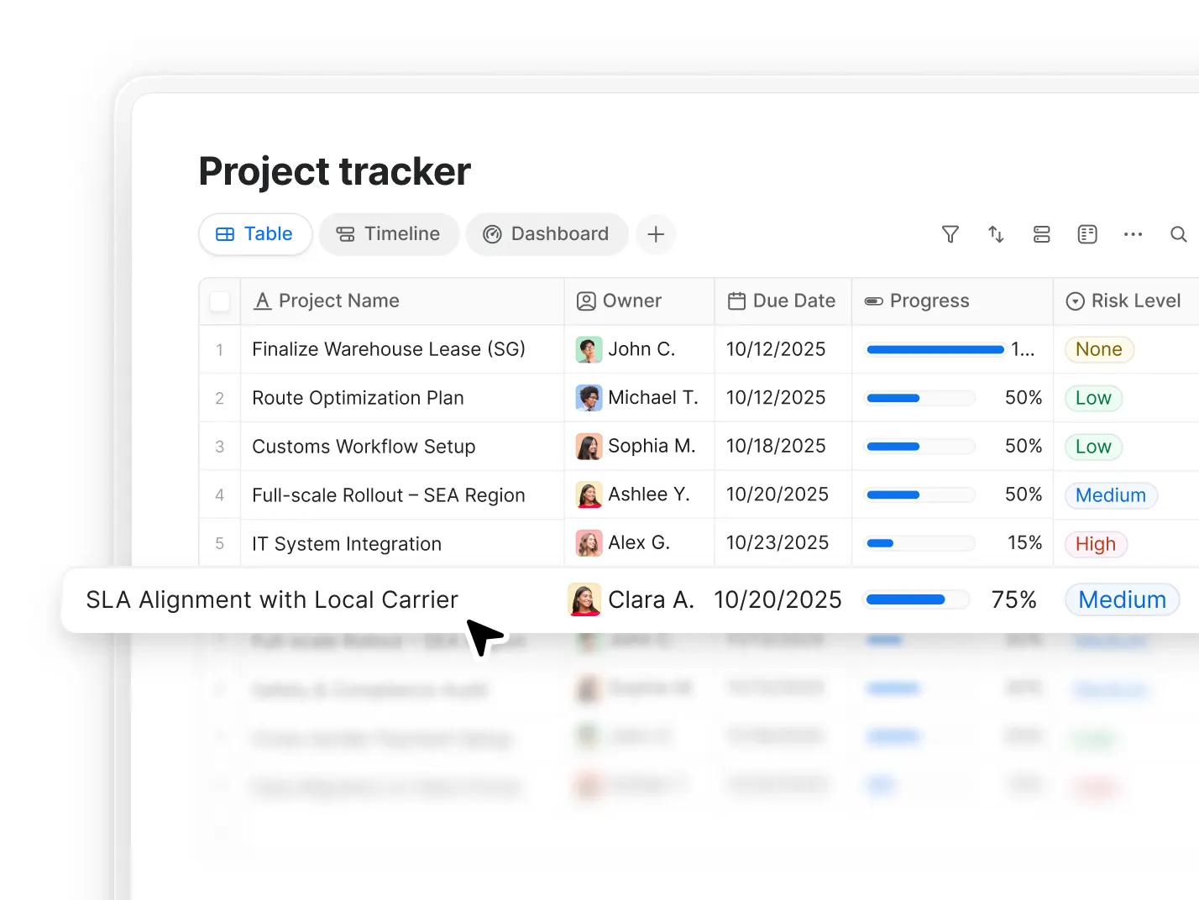Screen dimensions: 1199x900
Task: Open the Dashboard view tab
Action: (x=547, y=234)
